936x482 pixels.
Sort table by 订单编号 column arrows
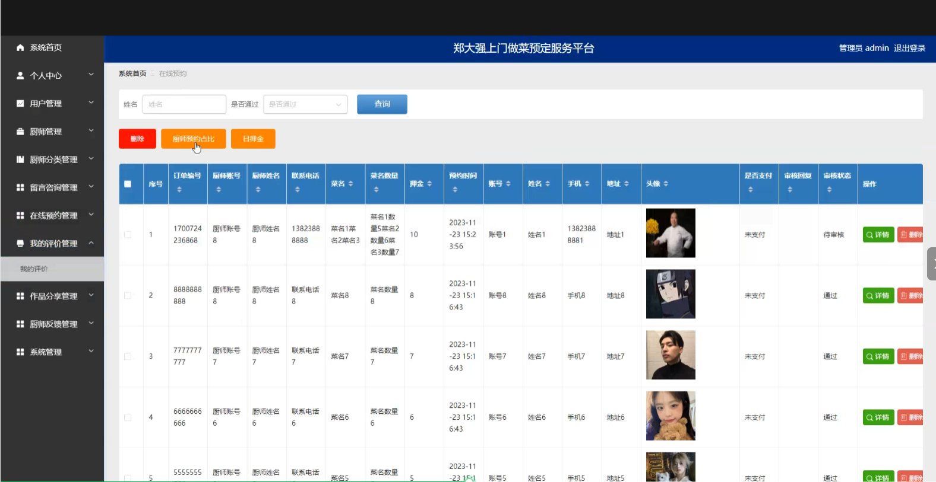coord(179,189)
